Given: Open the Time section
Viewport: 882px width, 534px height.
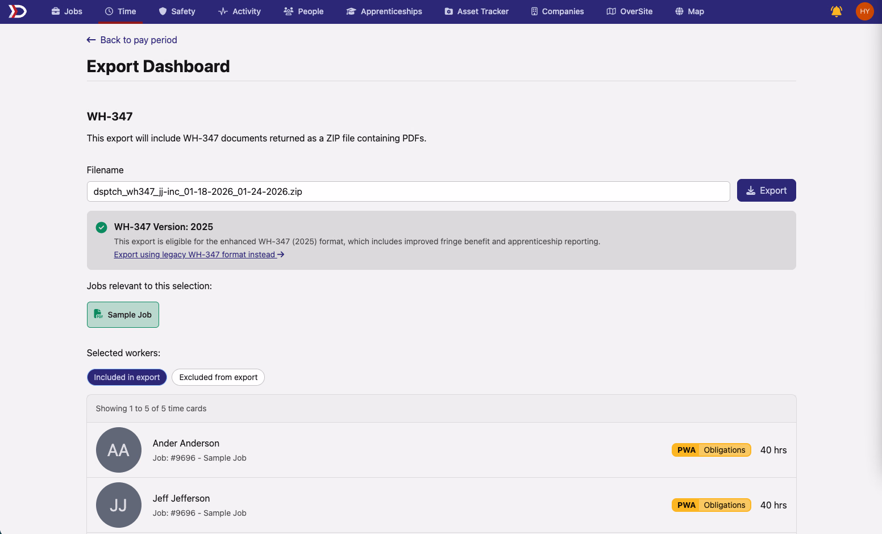Looking at the screenshot, I should [x=120, y=11].
